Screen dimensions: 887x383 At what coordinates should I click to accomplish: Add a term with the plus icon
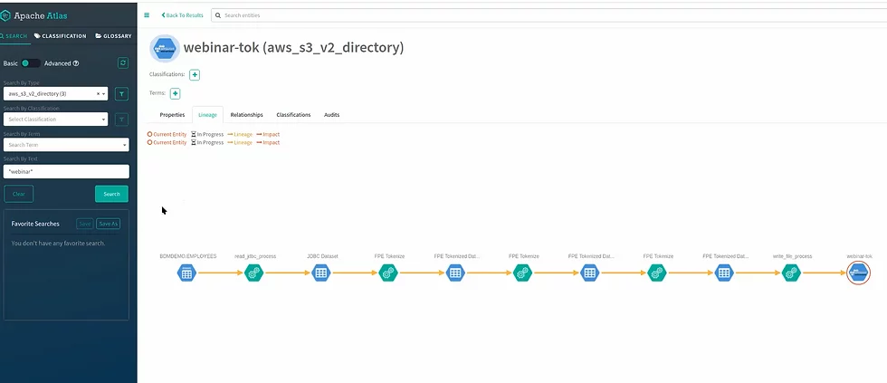click(175, 93)
